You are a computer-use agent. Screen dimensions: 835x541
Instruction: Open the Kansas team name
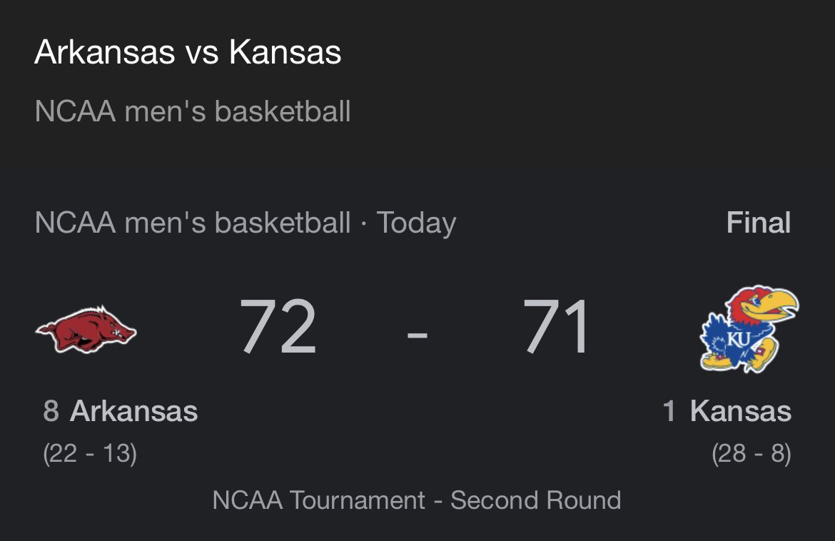(740, 411)
